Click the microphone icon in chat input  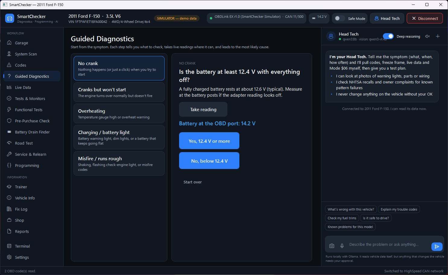342,246
